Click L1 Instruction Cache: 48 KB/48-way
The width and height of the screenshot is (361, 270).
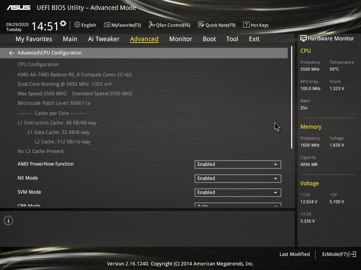coord(57,123)
